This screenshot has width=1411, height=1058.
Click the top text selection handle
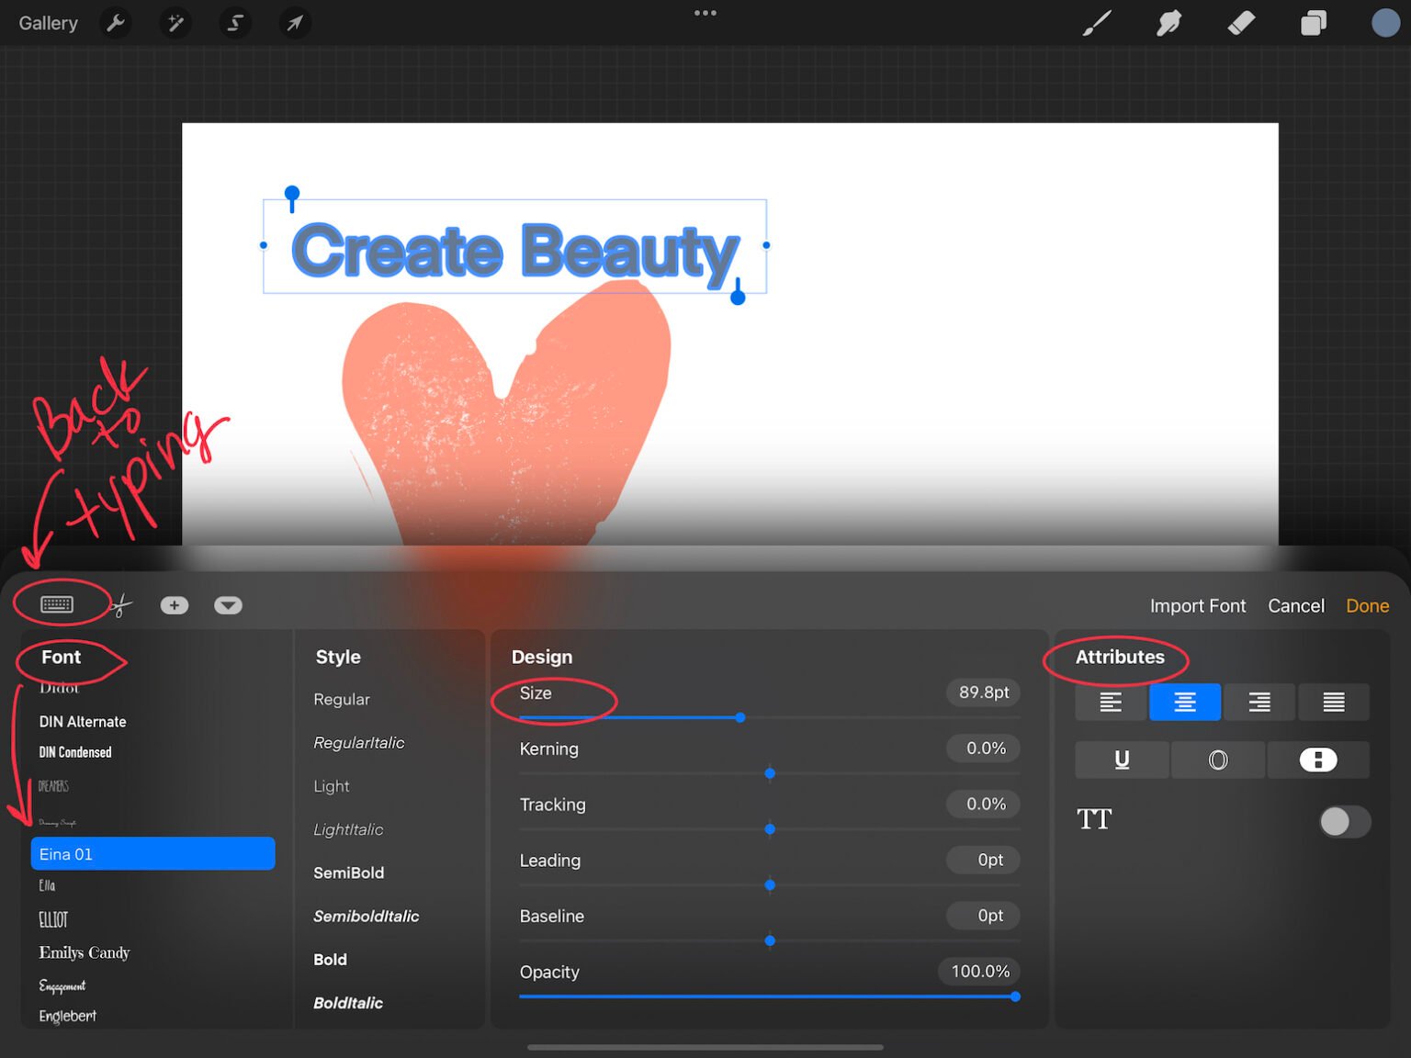[x=292, y=195]
